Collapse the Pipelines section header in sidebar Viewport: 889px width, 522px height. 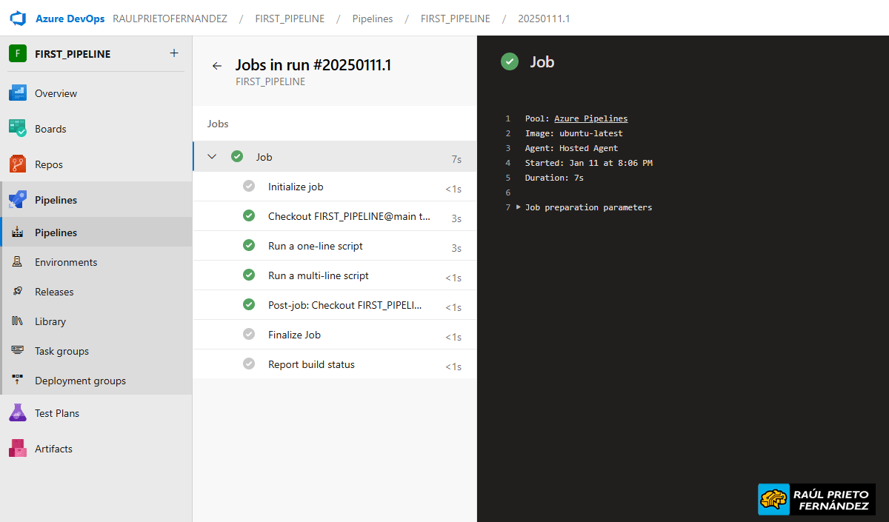pos(56,200)
